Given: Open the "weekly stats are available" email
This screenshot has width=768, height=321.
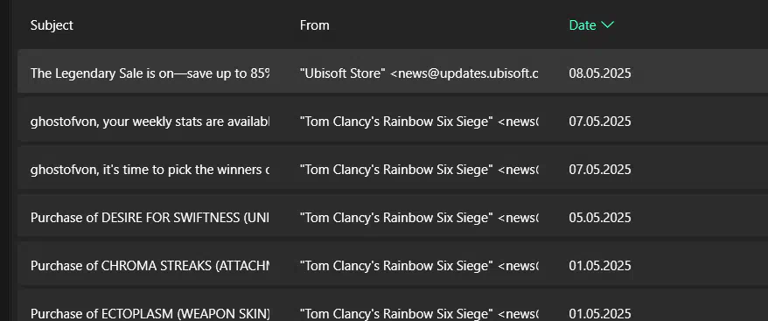Looking at the screenshot, I should [393, 121].
